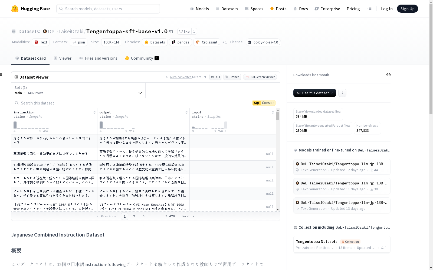Click the DeL-TaiseiOzaki author avatar

pyautogui.click(x=45, y=31)
